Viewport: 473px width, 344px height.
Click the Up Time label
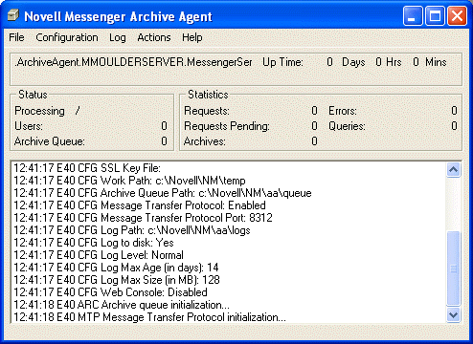click(282, 62)
